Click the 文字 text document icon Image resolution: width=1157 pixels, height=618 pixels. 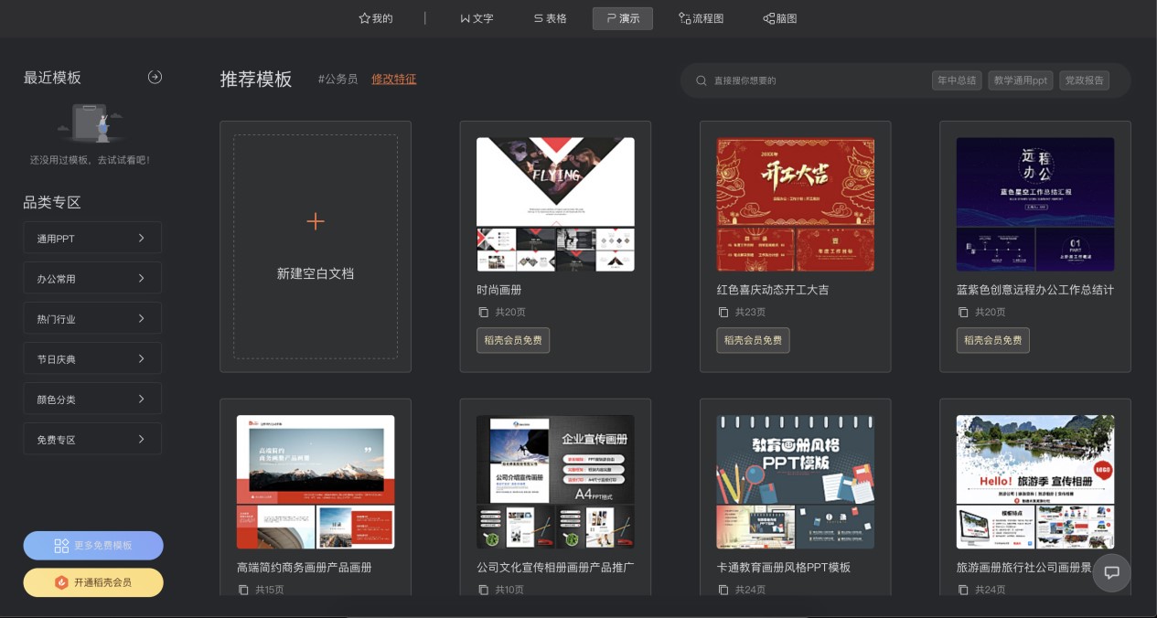tap(465, 18)
